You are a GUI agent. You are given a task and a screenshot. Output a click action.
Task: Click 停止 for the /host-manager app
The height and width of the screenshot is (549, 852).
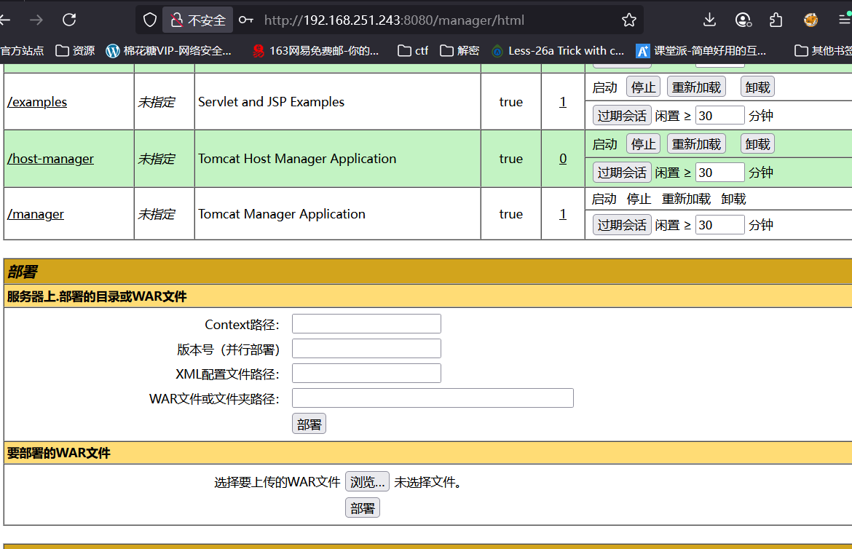tap(643, 144)
